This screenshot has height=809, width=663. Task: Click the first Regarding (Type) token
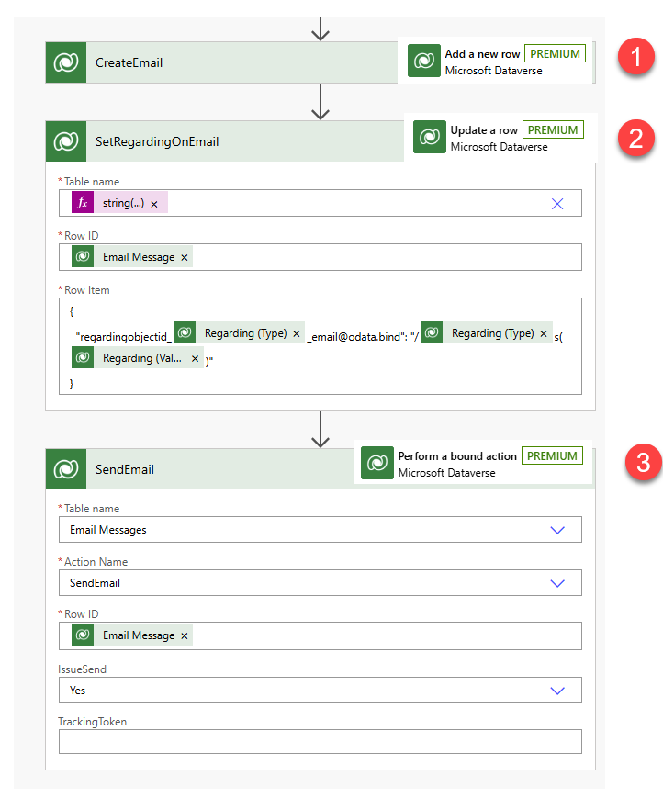click(239, 332)
